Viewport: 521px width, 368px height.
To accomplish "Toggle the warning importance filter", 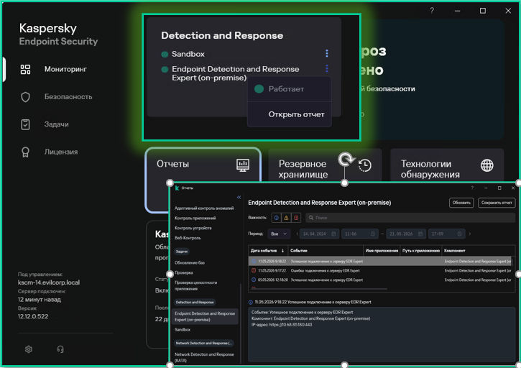I will pos(286,218).
